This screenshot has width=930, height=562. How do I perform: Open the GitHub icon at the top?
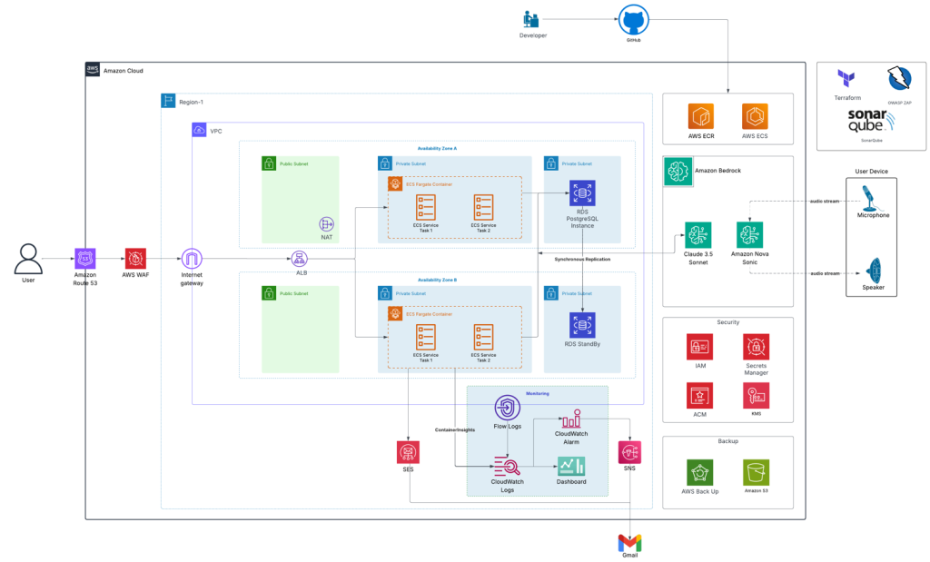pos(632,21)
